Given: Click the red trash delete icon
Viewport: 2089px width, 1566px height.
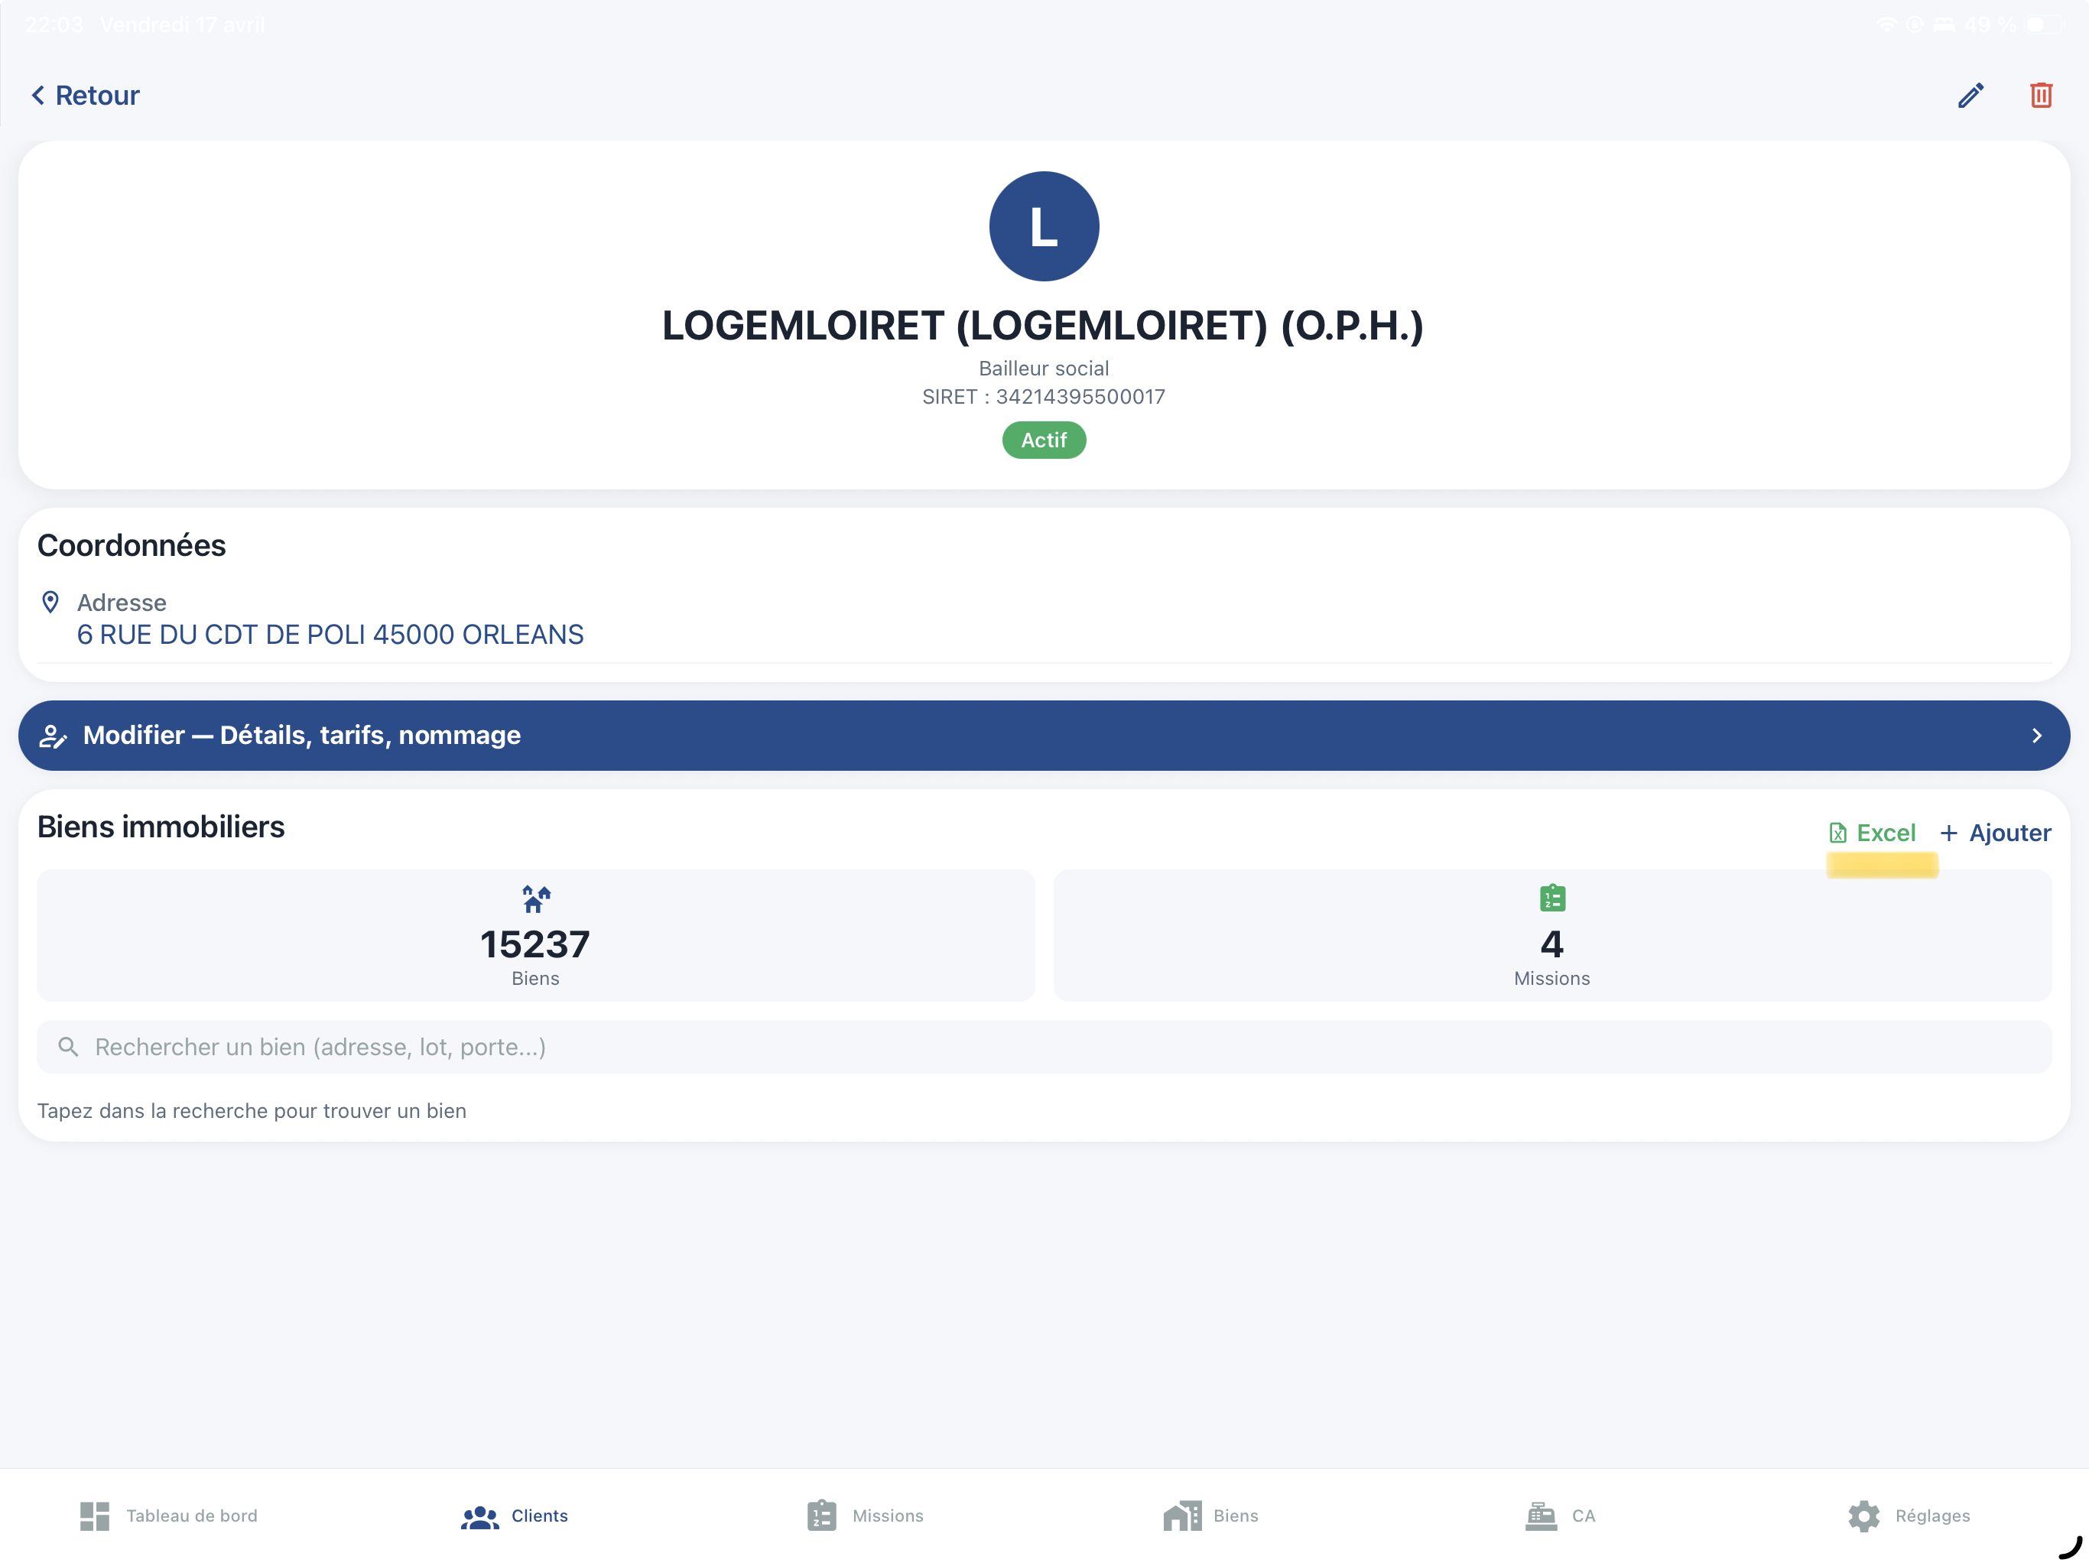Looking at the screenshot, I should click(2041, 95).
